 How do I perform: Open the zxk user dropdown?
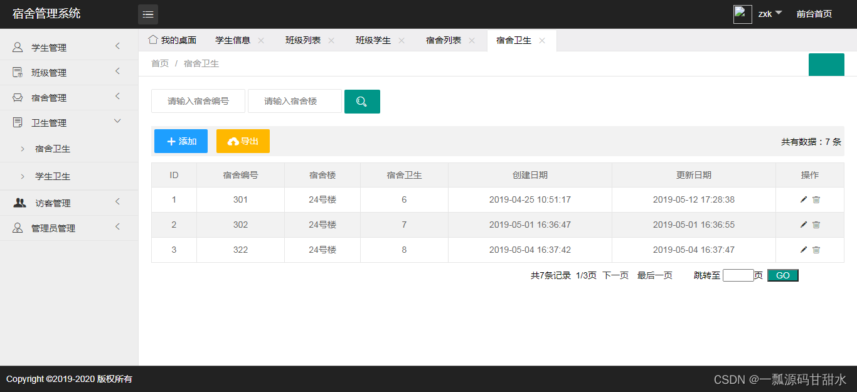point(770,14)
